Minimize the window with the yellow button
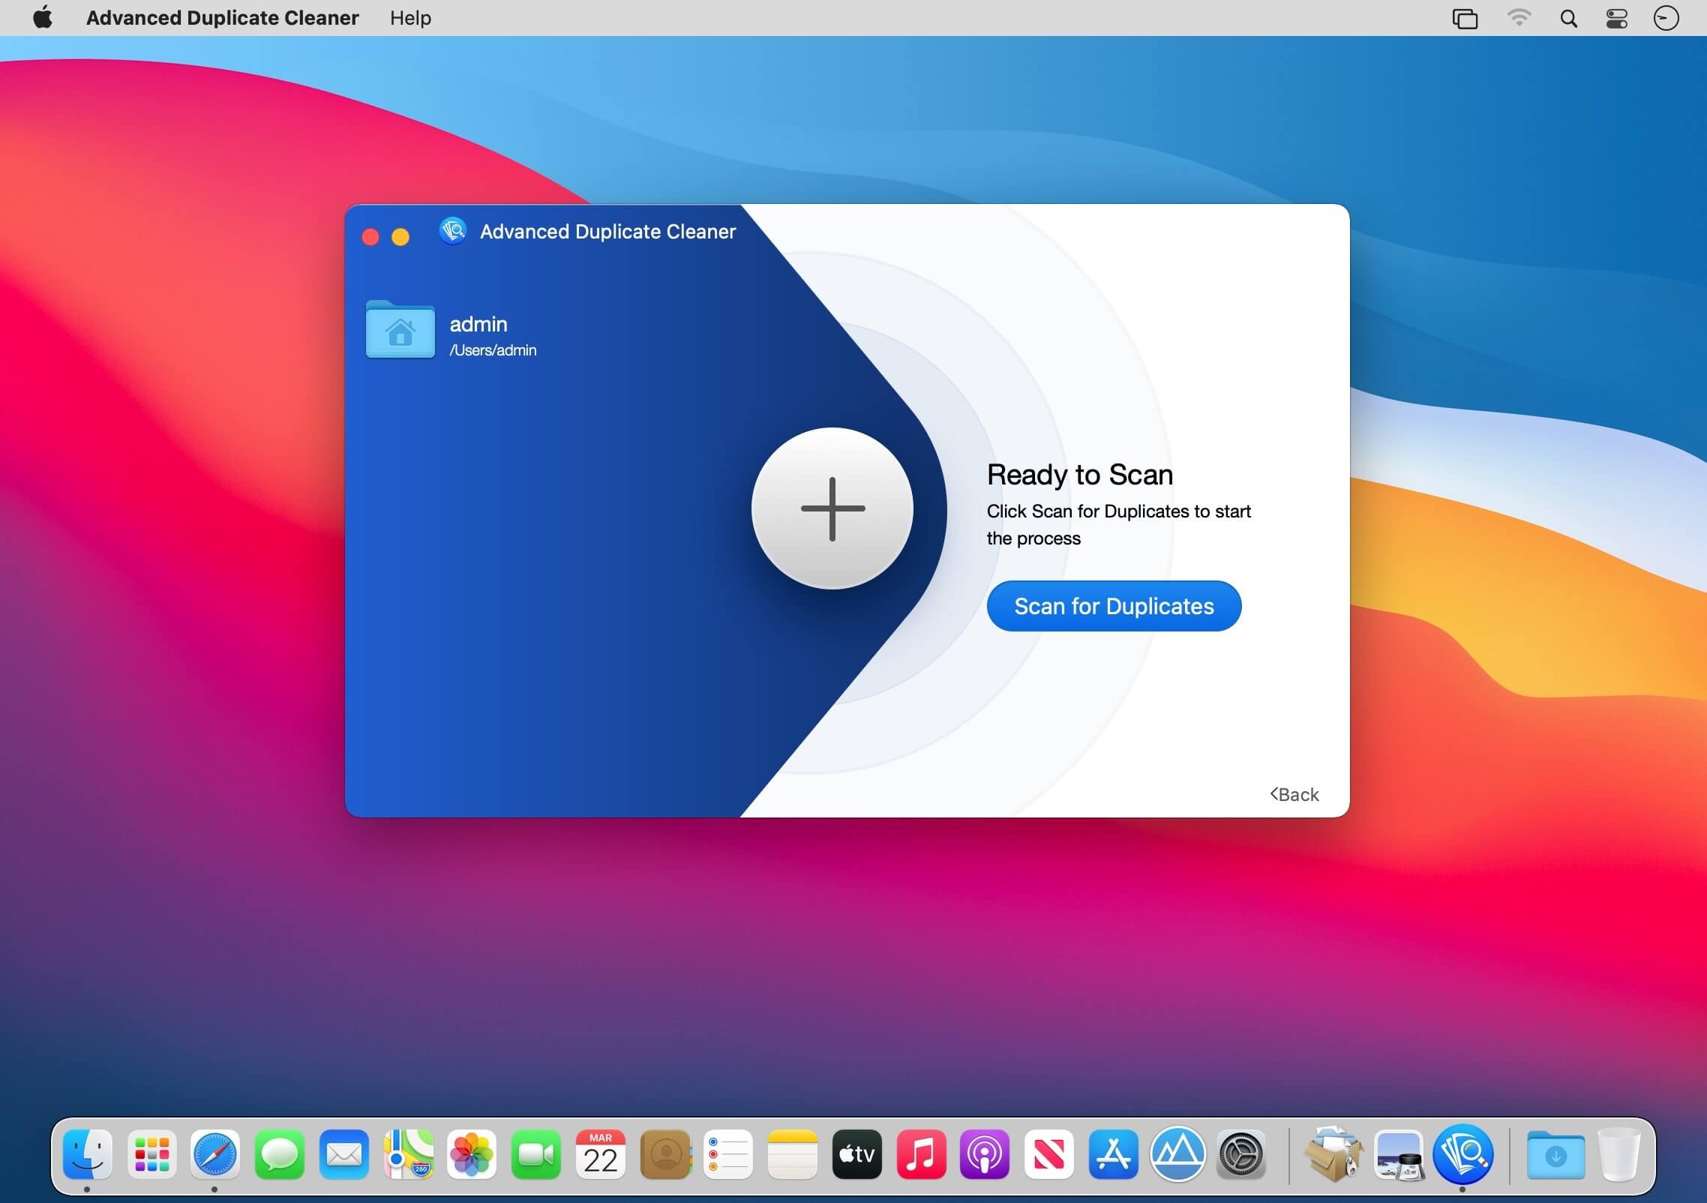The height and width of the screenshot is (1203, 1707). click(400, 237)
